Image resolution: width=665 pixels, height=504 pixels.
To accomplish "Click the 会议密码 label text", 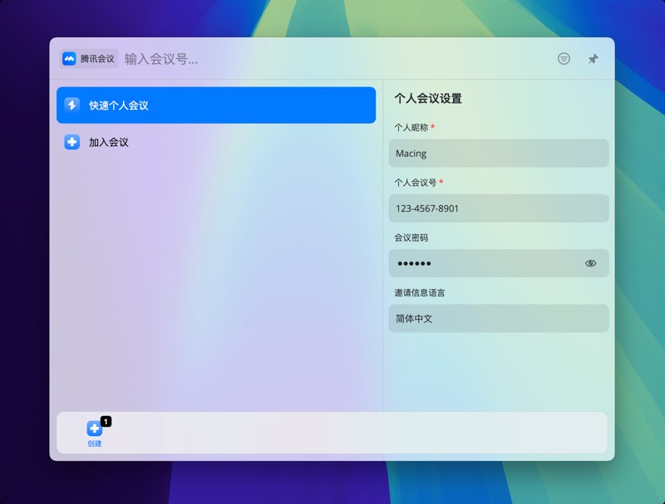I will coord(411,237).
